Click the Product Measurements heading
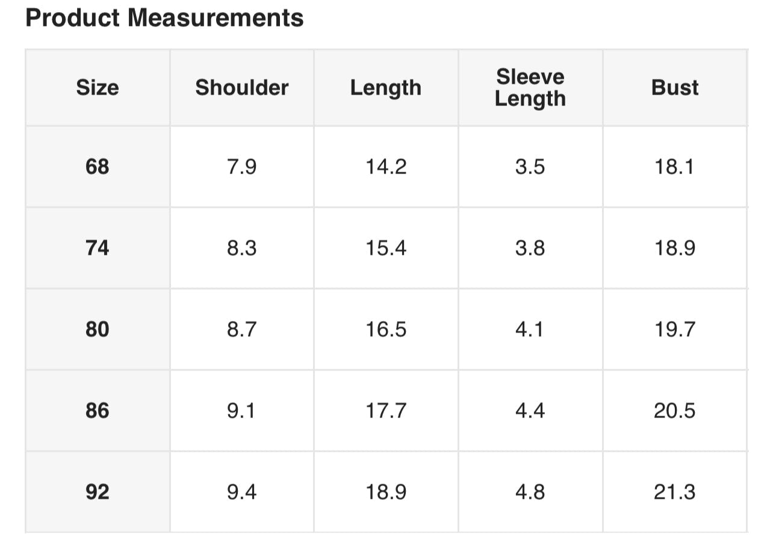Viewport: 773px width, 553px height. point(164,18)
